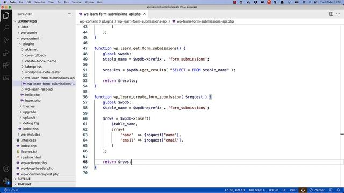Open the Edit menu
Screen dimensions: 344x193
tap(28, 2)
